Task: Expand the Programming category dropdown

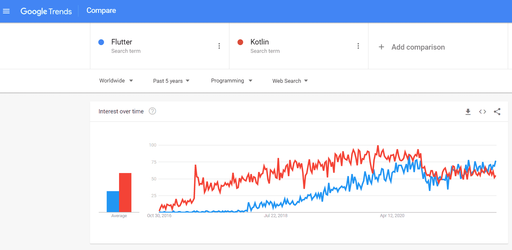Action: pos(232,81)
